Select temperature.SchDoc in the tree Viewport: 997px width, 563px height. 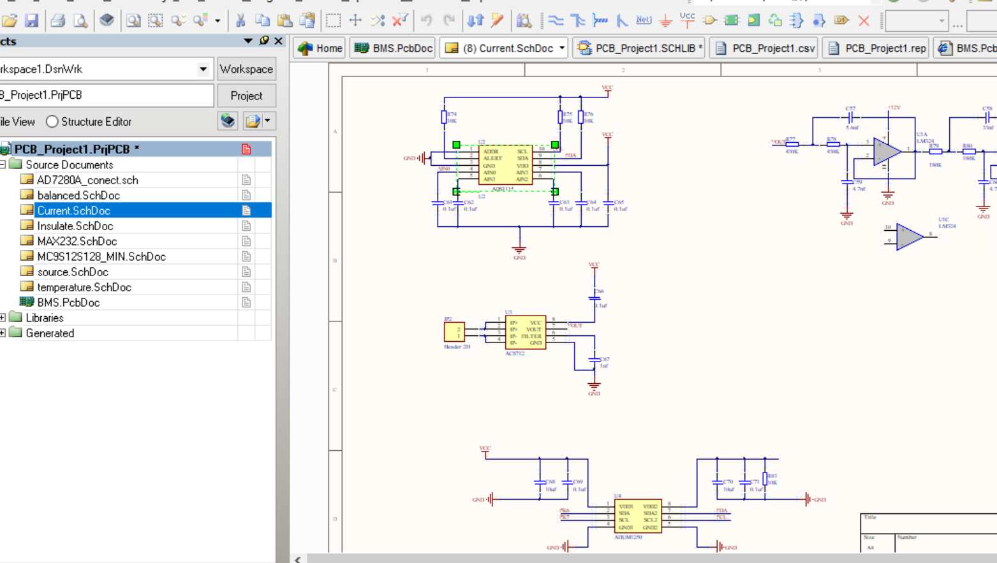coord(84,287)
